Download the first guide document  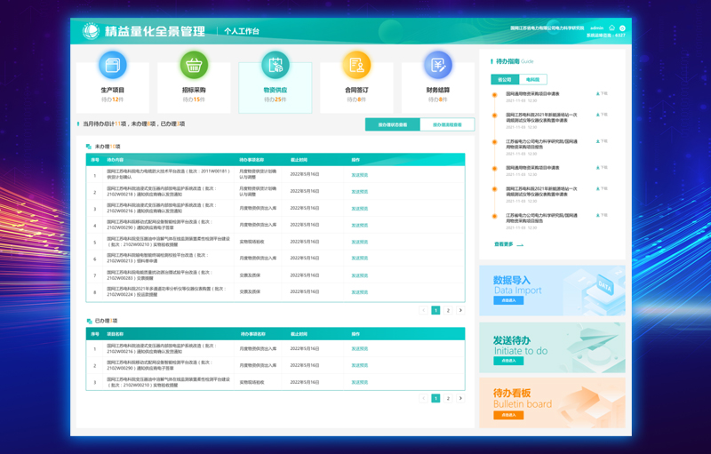602,92
